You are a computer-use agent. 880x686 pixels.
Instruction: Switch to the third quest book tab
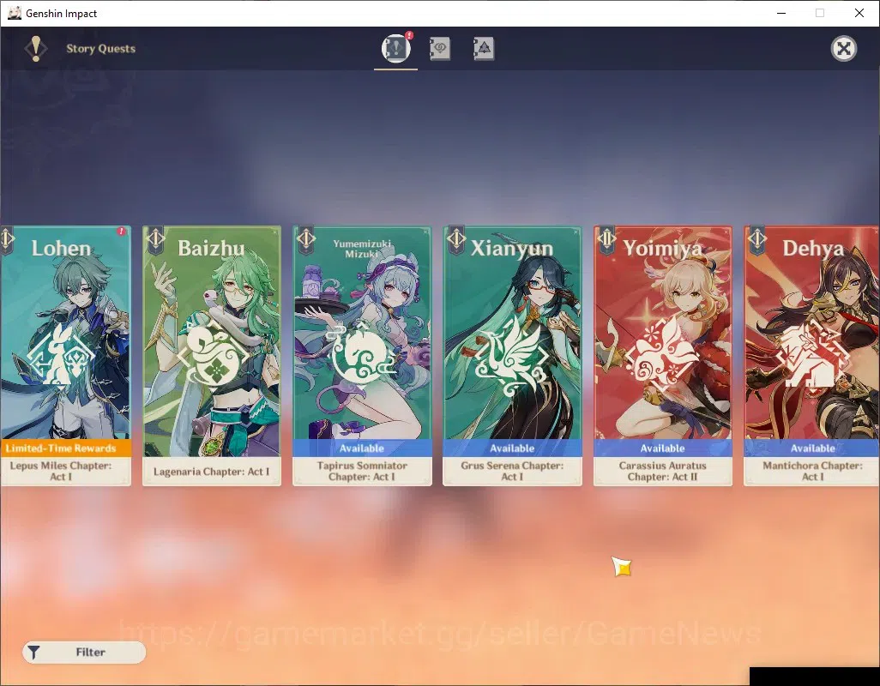483,49
